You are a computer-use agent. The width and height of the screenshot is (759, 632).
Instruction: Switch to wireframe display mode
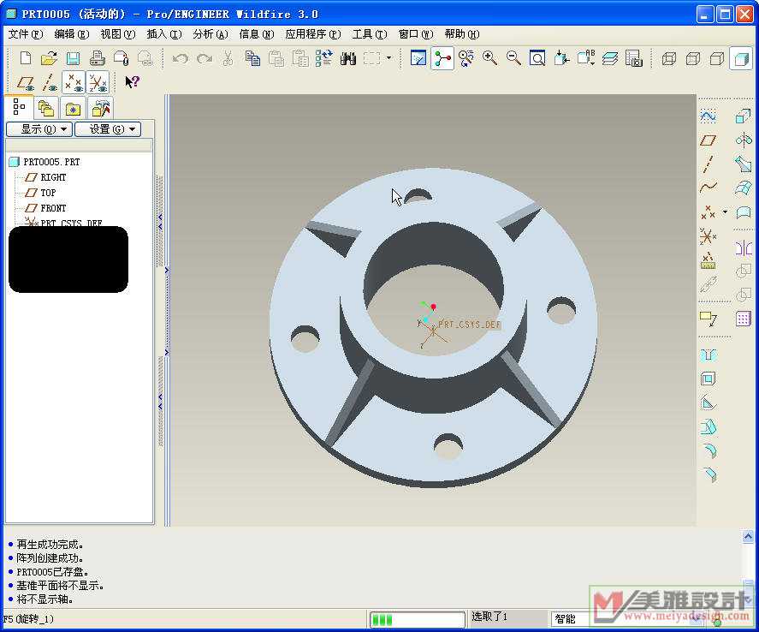click(669, 58)
